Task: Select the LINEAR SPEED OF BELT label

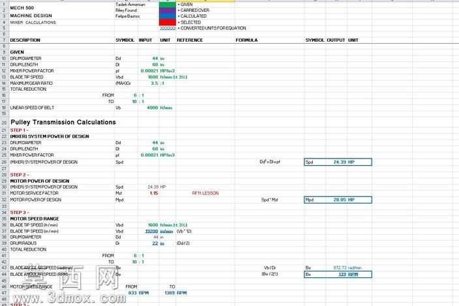Action: 32,108
